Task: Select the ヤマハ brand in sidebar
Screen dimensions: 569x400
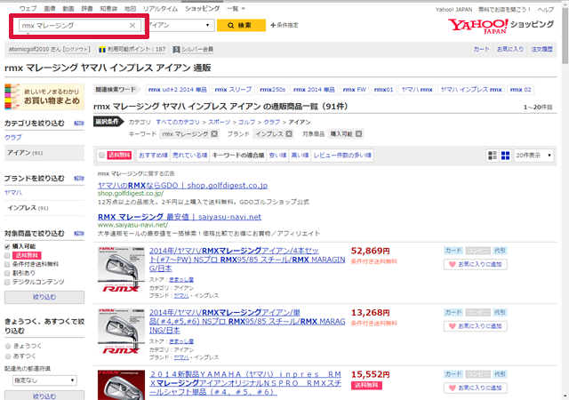Action: click(13, 193)
